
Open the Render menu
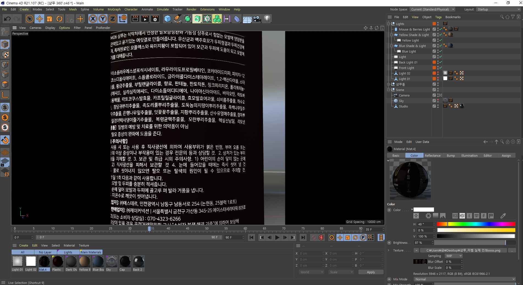pos(191,9)
